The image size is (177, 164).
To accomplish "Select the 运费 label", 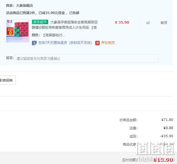I will pos(133,128).
